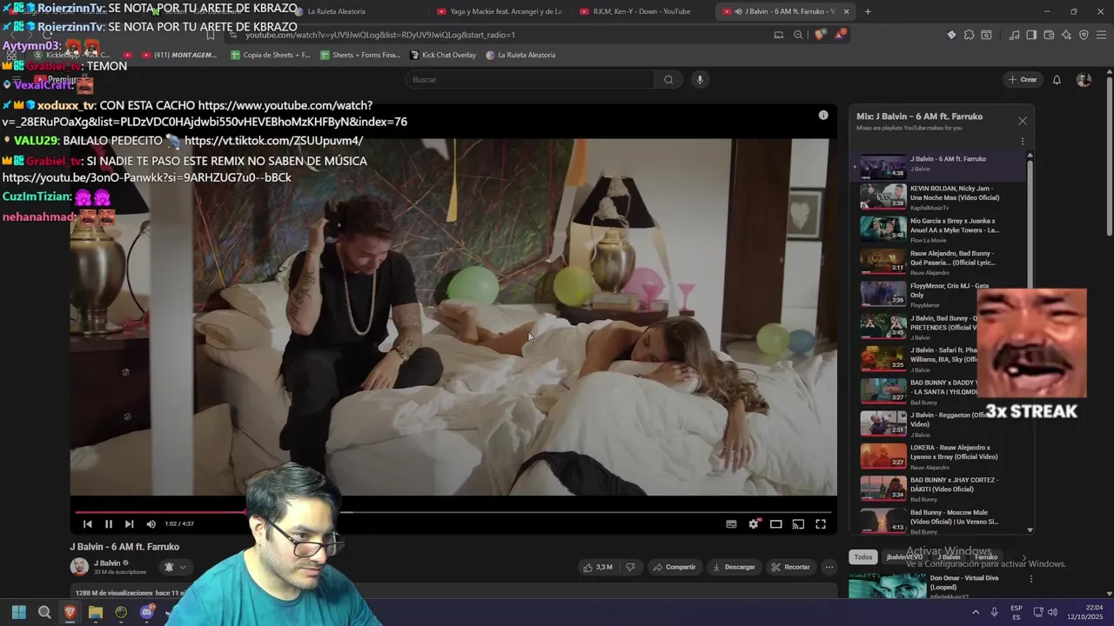Open Brave Rewards triangle icon
This screenshot has width=1114, height=626.
click(x=840, y=35)
